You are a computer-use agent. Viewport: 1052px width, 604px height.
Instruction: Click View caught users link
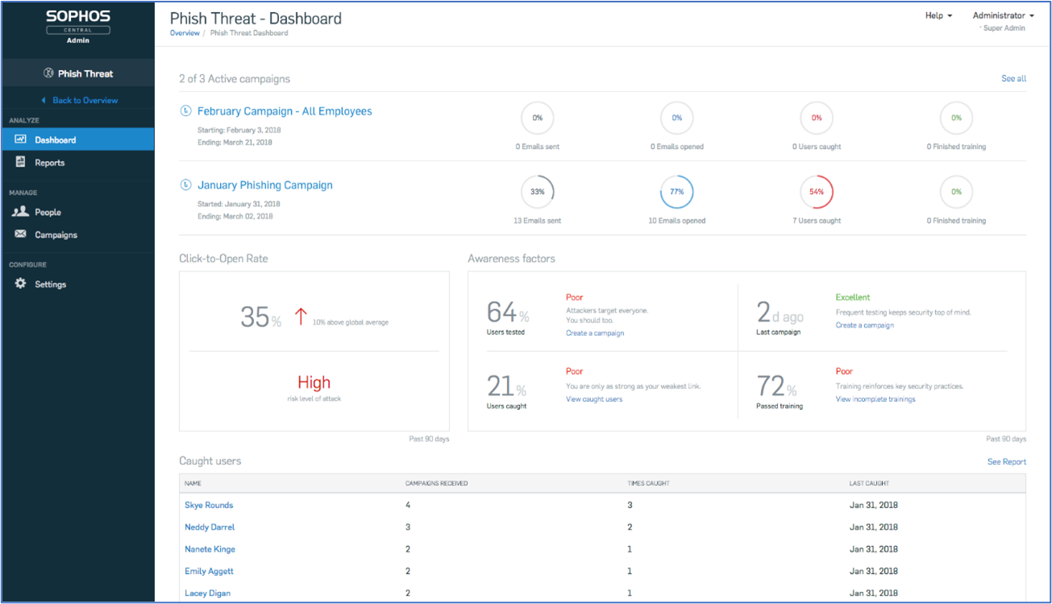coord(594,399)
